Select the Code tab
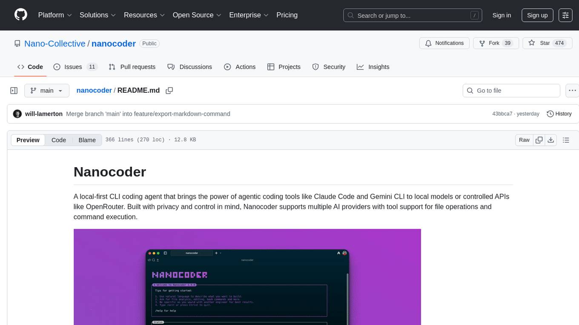 (x=30, y=67)
